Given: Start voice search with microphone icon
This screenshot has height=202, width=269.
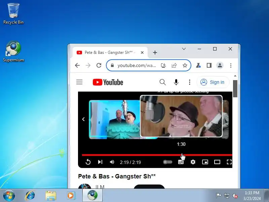Looking at the screenshot, I should [x=176, y=82].
